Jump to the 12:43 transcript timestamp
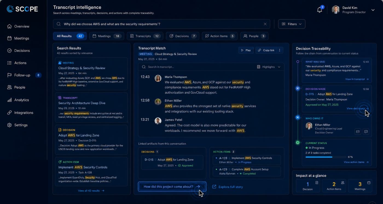The width and height of the screenshot is (383, 204). tap(145, 77)
